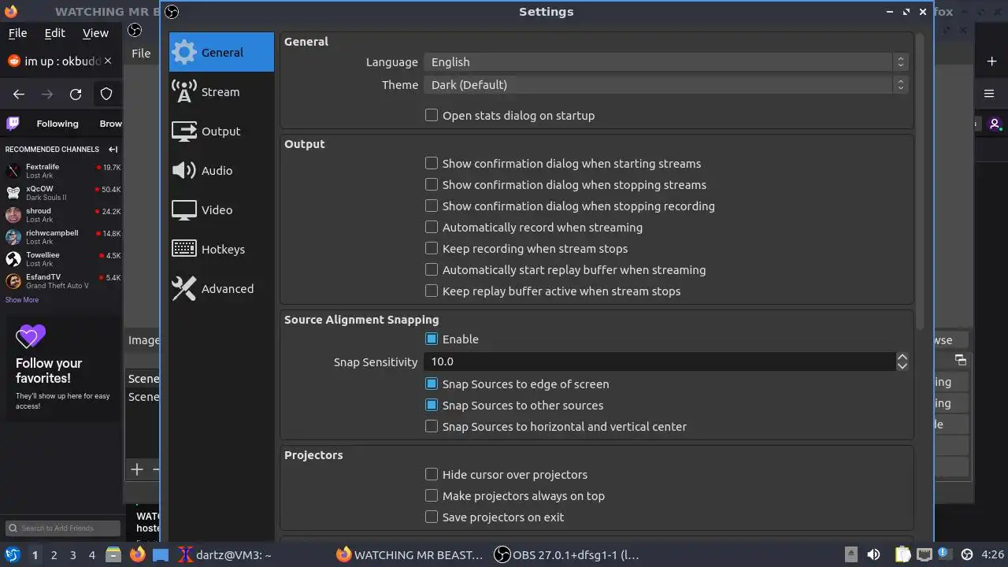The image size is (1008, 567).
Task: Check Automatically record when streaming
Action: [x=432, y=228]
